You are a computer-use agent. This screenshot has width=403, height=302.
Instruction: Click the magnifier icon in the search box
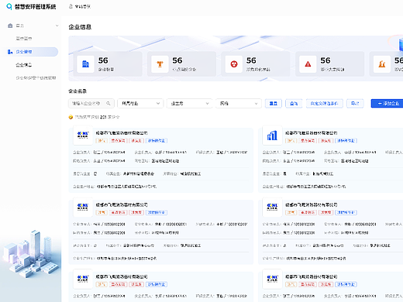108,103
